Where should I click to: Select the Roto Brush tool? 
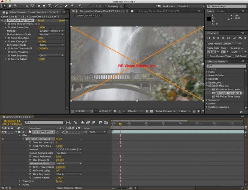[73, 6]
